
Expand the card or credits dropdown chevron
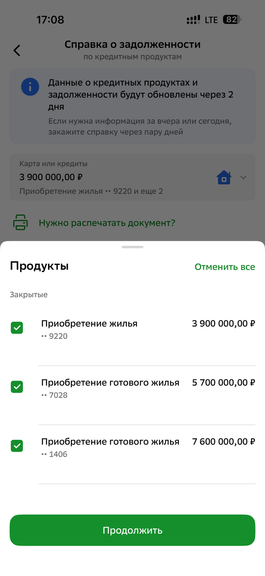243,177
